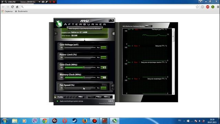Open File Explorer from the taskbar

(x=14, y=121)
